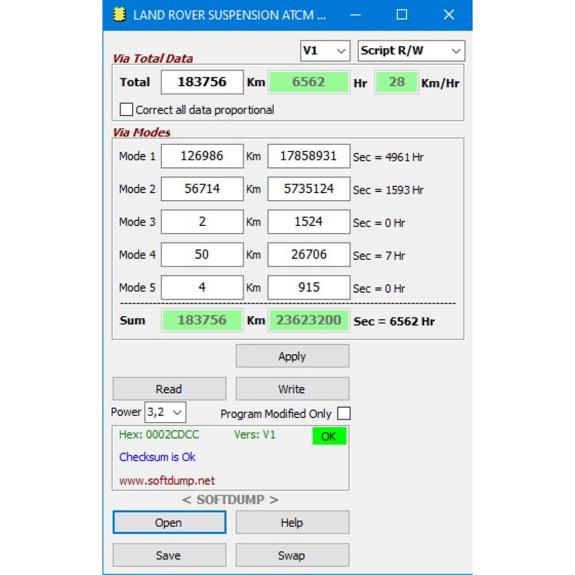The height and width of the screenshot is (575, 575).
Task: Maximize the Land Rover Suspension ATCM window
Action: point(402,15)
